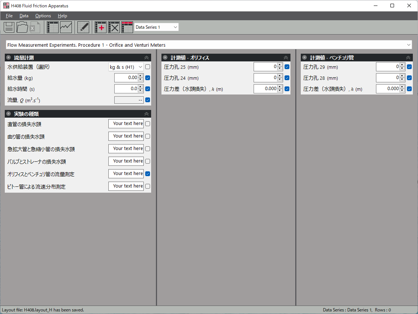
Task: Collapse the 実験の種類 panel
Action: 146,114
